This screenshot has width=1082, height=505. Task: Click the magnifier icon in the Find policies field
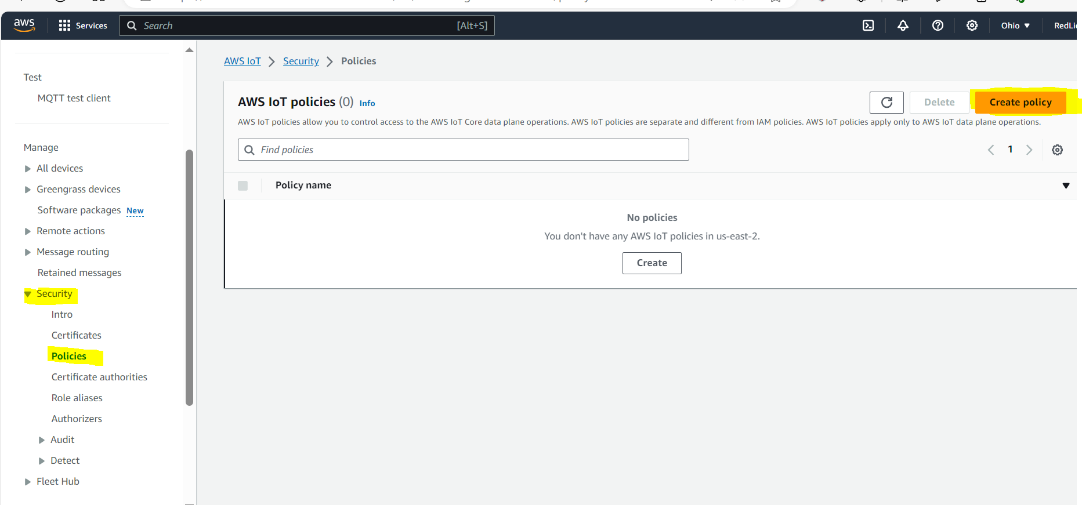(x=249, y=150)
